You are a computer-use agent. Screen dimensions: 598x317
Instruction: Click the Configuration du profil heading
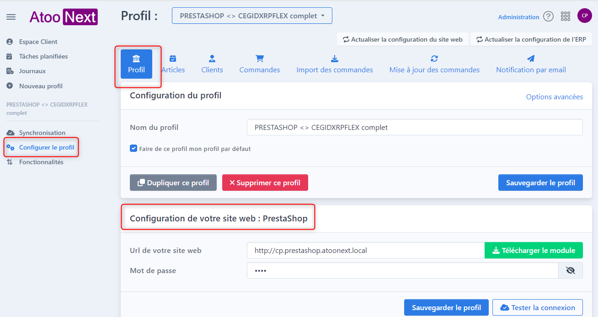tap(176, 95)
